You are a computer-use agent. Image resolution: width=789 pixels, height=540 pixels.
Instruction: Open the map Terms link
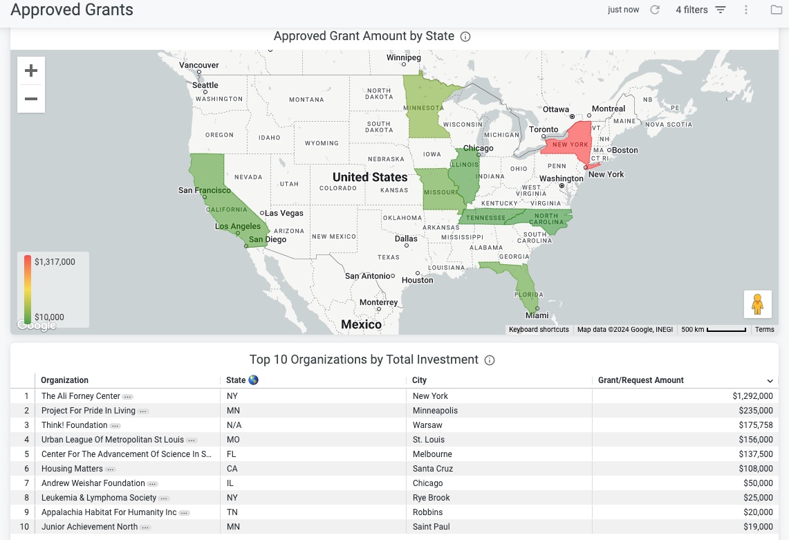click(x=764, y=330)
